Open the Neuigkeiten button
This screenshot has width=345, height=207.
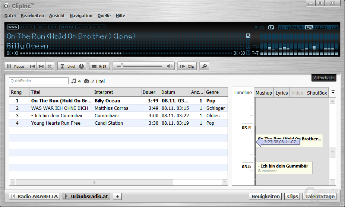[265, 197]
